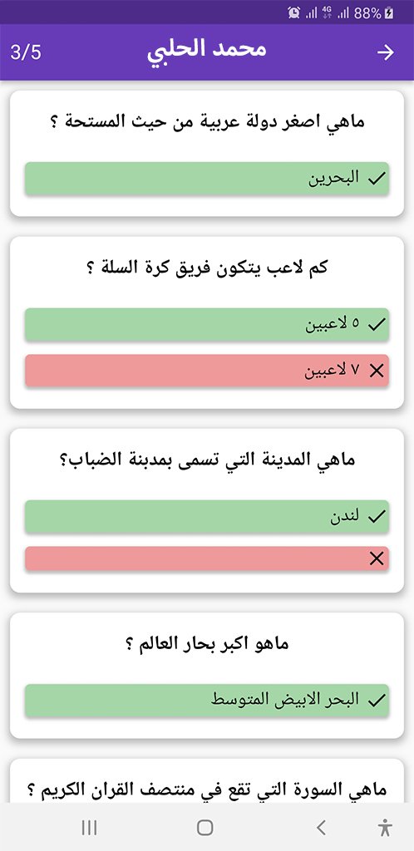Click the 3/5 score counter

[26, 52]
